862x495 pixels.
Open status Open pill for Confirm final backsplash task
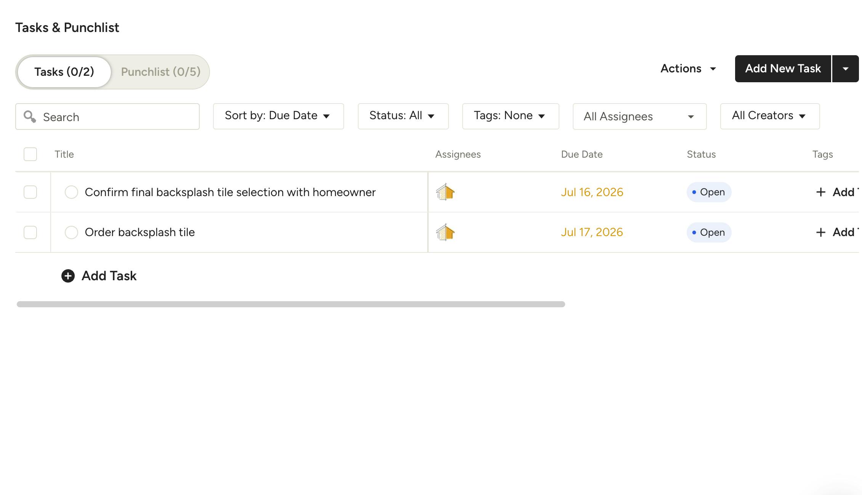(x=709, y=192)
